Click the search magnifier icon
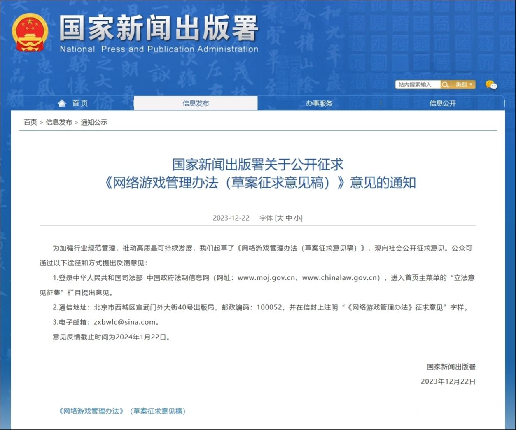 (x=445, y=84)
